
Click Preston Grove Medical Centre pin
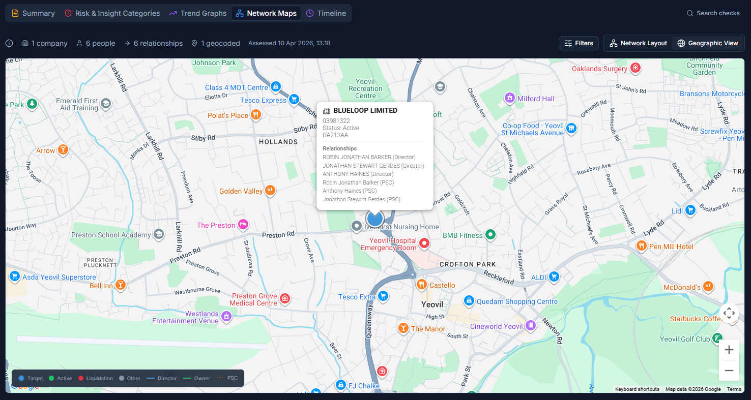pos(285,298)
